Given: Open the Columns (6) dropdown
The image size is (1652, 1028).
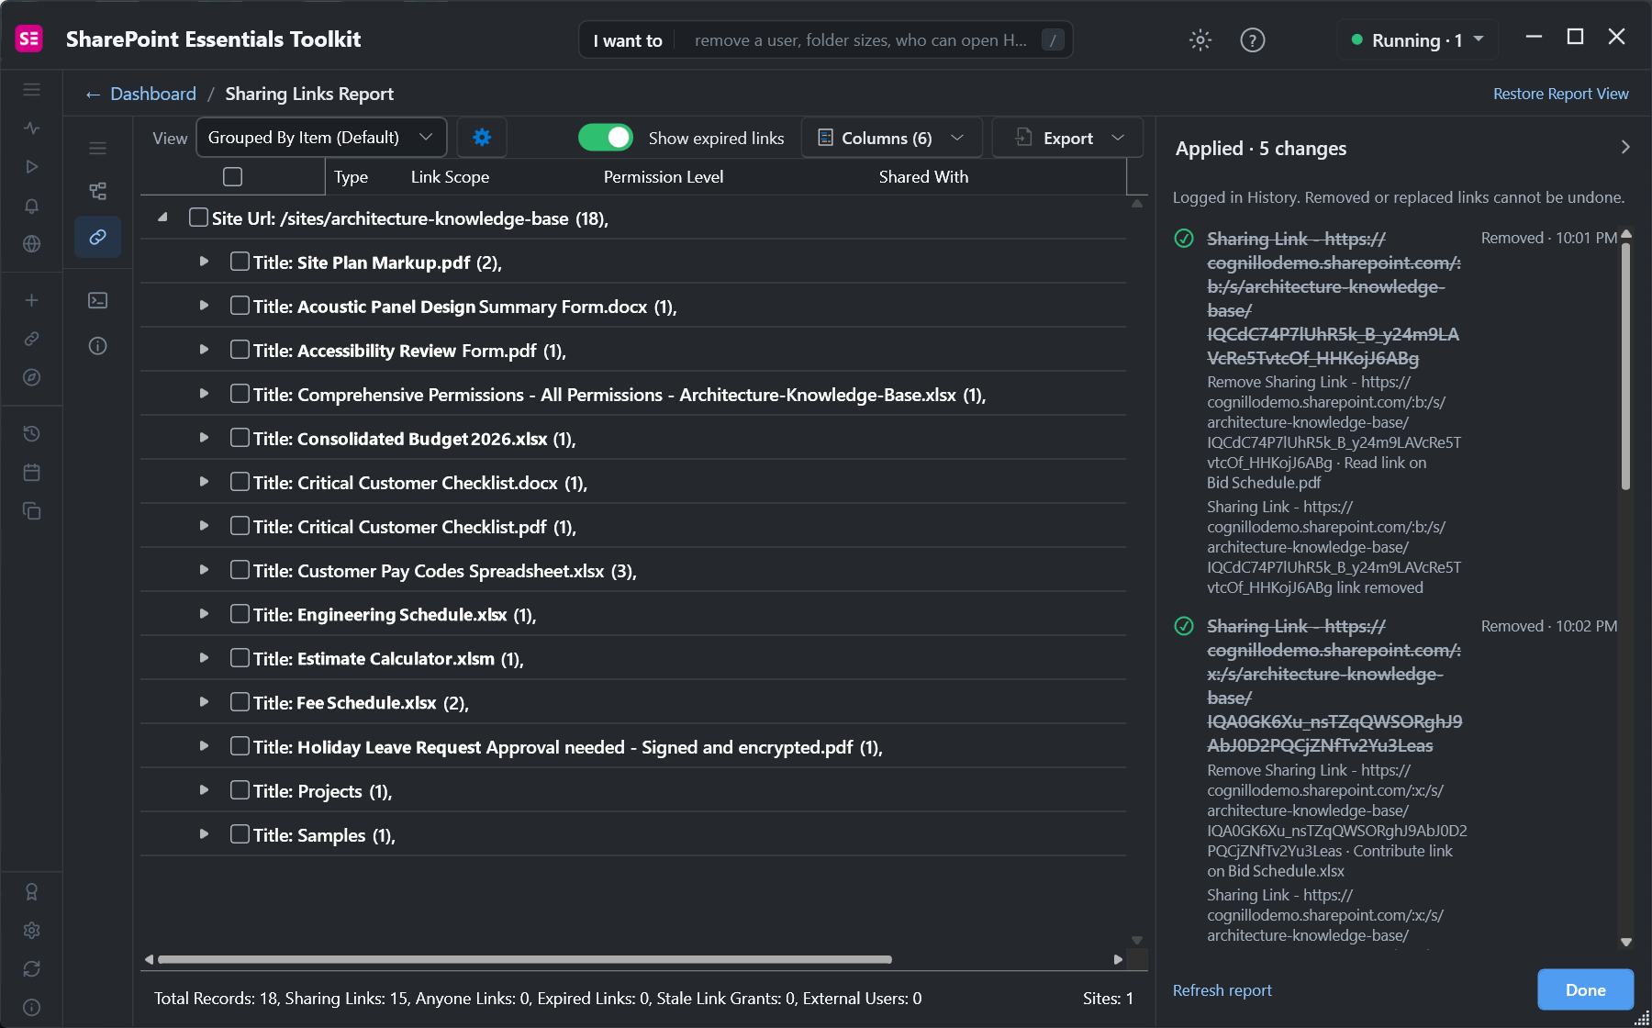Looking at the screenshot, I should pos(891,138).
